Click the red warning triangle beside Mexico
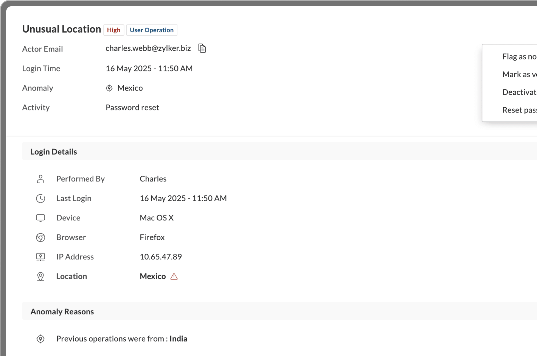 click(x=174, y=276)
